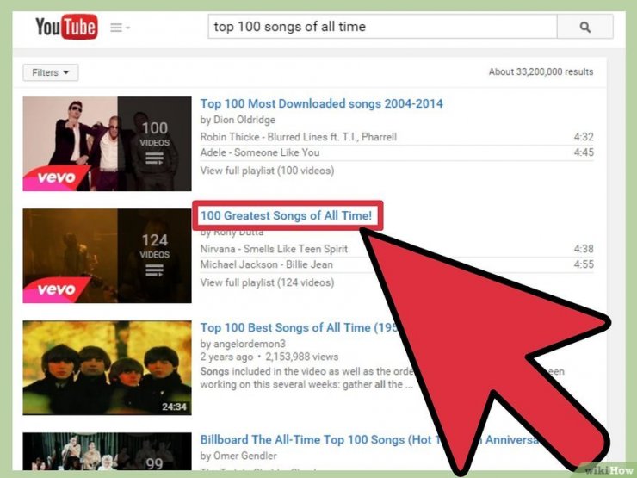Click the Beatles video thumbnail 24:34
Image resolution: width=637 pixels, height=478 pixels.
(x=108, y=368)
